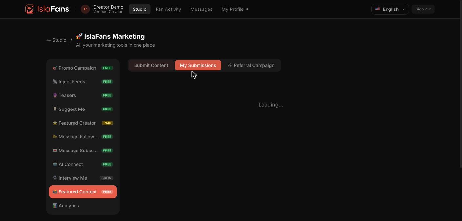The image size is (462, 221).
Task: Open Message Followers sidebar item
Action: pos(83,137)
